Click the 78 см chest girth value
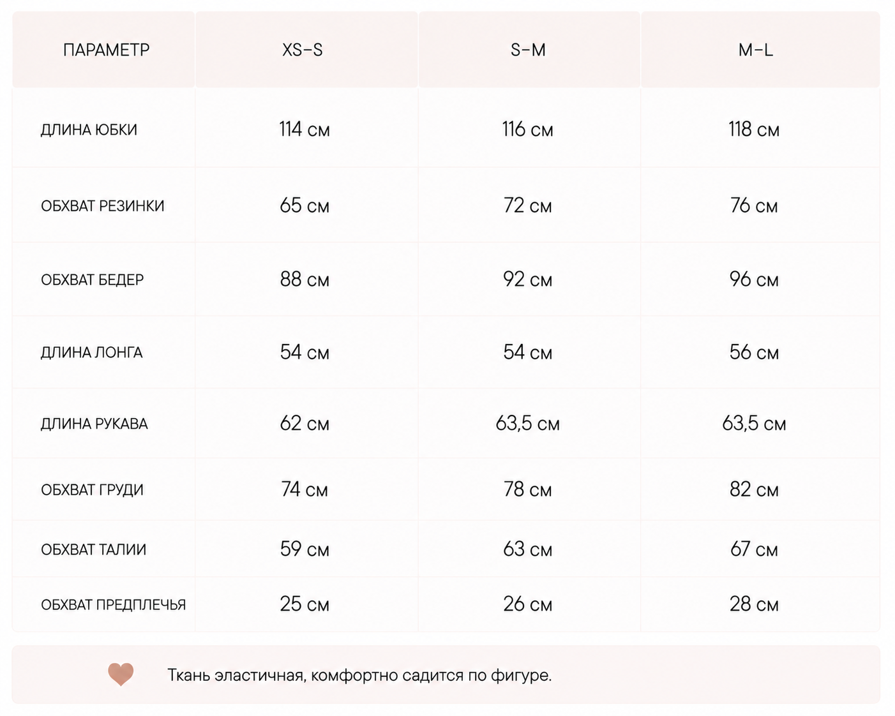 tap(527, 489)
